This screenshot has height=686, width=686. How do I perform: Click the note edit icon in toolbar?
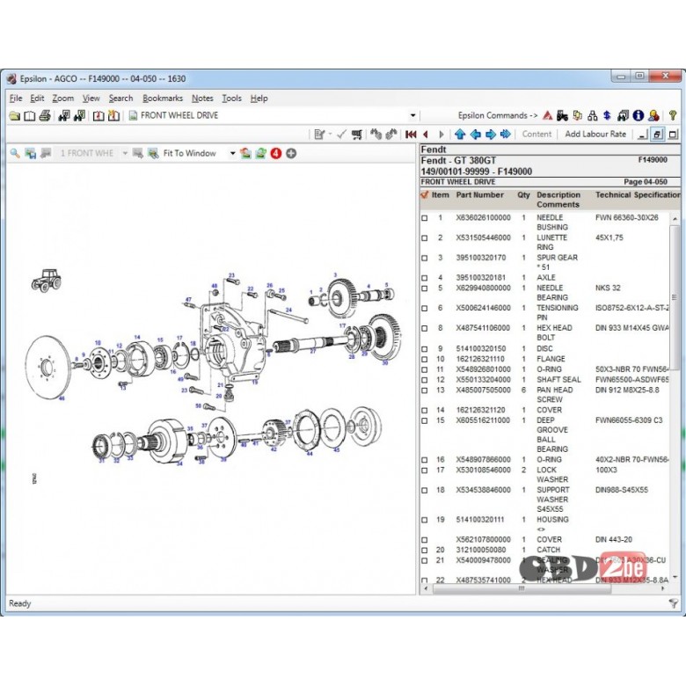tap(319, 135)
